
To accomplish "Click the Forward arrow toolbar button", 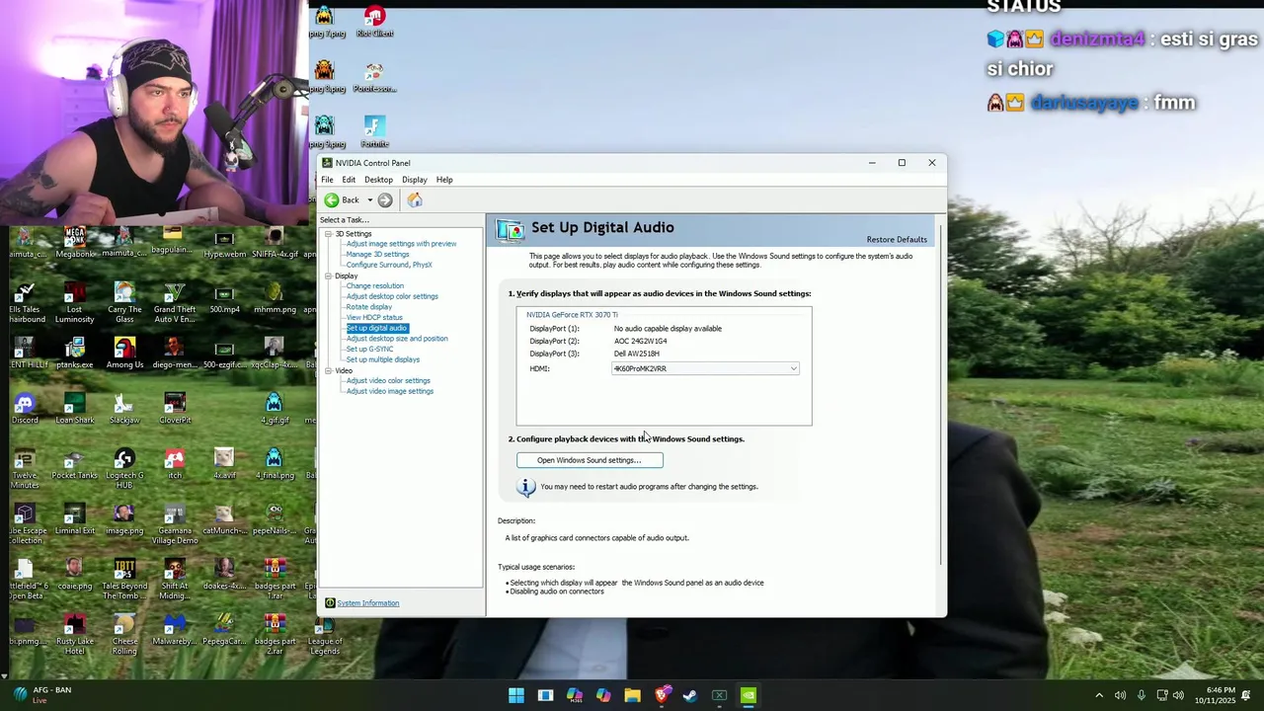I will coord(385,200).
